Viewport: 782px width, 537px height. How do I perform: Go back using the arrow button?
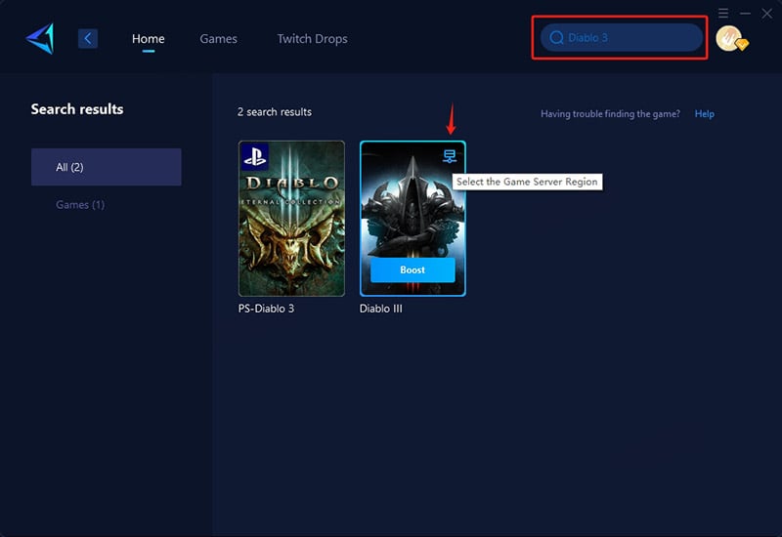[88, 38]
